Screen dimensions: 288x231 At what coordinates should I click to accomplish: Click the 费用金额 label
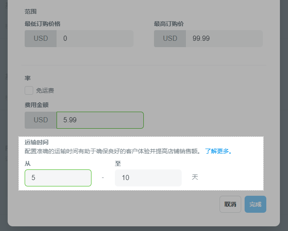point(37,104)
